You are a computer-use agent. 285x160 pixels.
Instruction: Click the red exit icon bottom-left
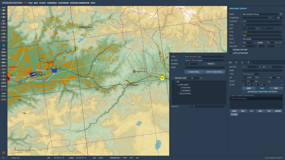[4, 153]
